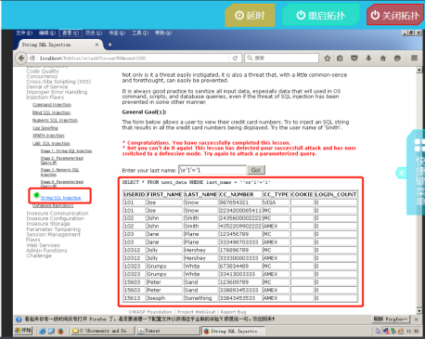
Task: Open the Firefox hamburger menu
Action: pos(414,59)
